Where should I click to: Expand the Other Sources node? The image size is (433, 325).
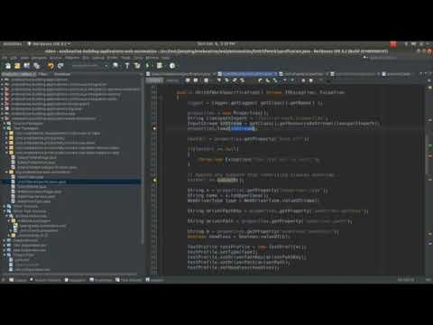click(x=5, y=206)
